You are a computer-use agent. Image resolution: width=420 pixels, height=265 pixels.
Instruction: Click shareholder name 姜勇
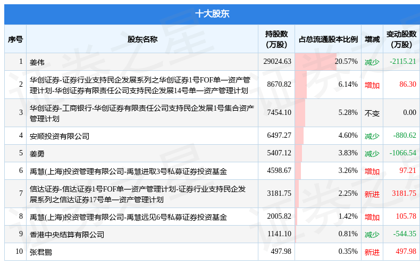click(x=37, y=153)
